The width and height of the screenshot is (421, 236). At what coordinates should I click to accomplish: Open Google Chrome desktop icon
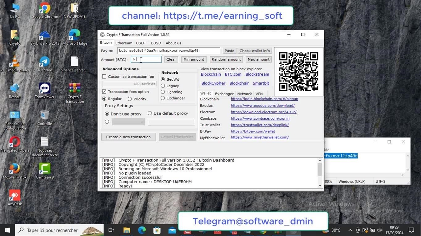click(44, 9)
